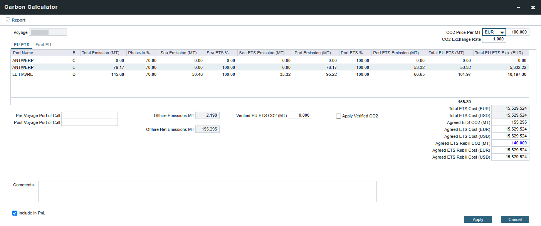The width and height of the screenshot is (541, 226).
Task: Edit Agreed ETS Rebill CO2 value
Action: (x=510, y=143)
